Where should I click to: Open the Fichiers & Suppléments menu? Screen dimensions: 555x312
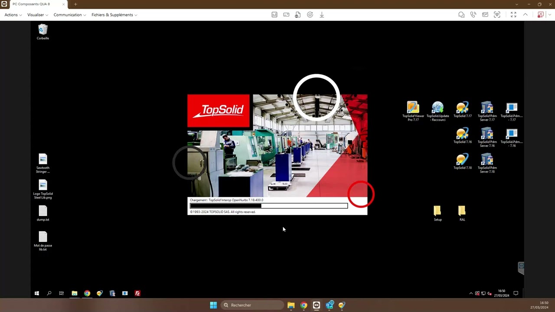point(114,15)
